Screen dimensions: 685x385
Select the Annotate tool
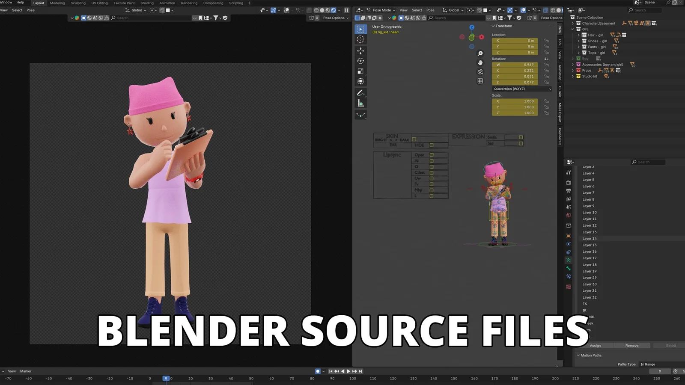click(361, 92)
